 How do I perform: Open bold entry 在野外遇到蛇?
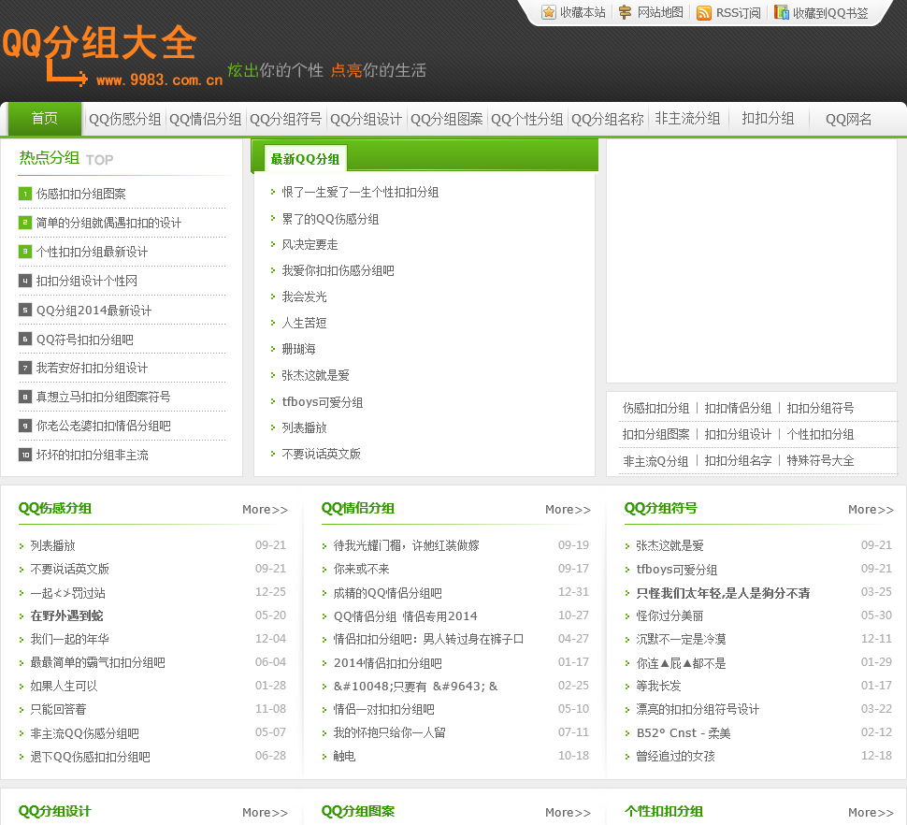(x=66, y=616)
